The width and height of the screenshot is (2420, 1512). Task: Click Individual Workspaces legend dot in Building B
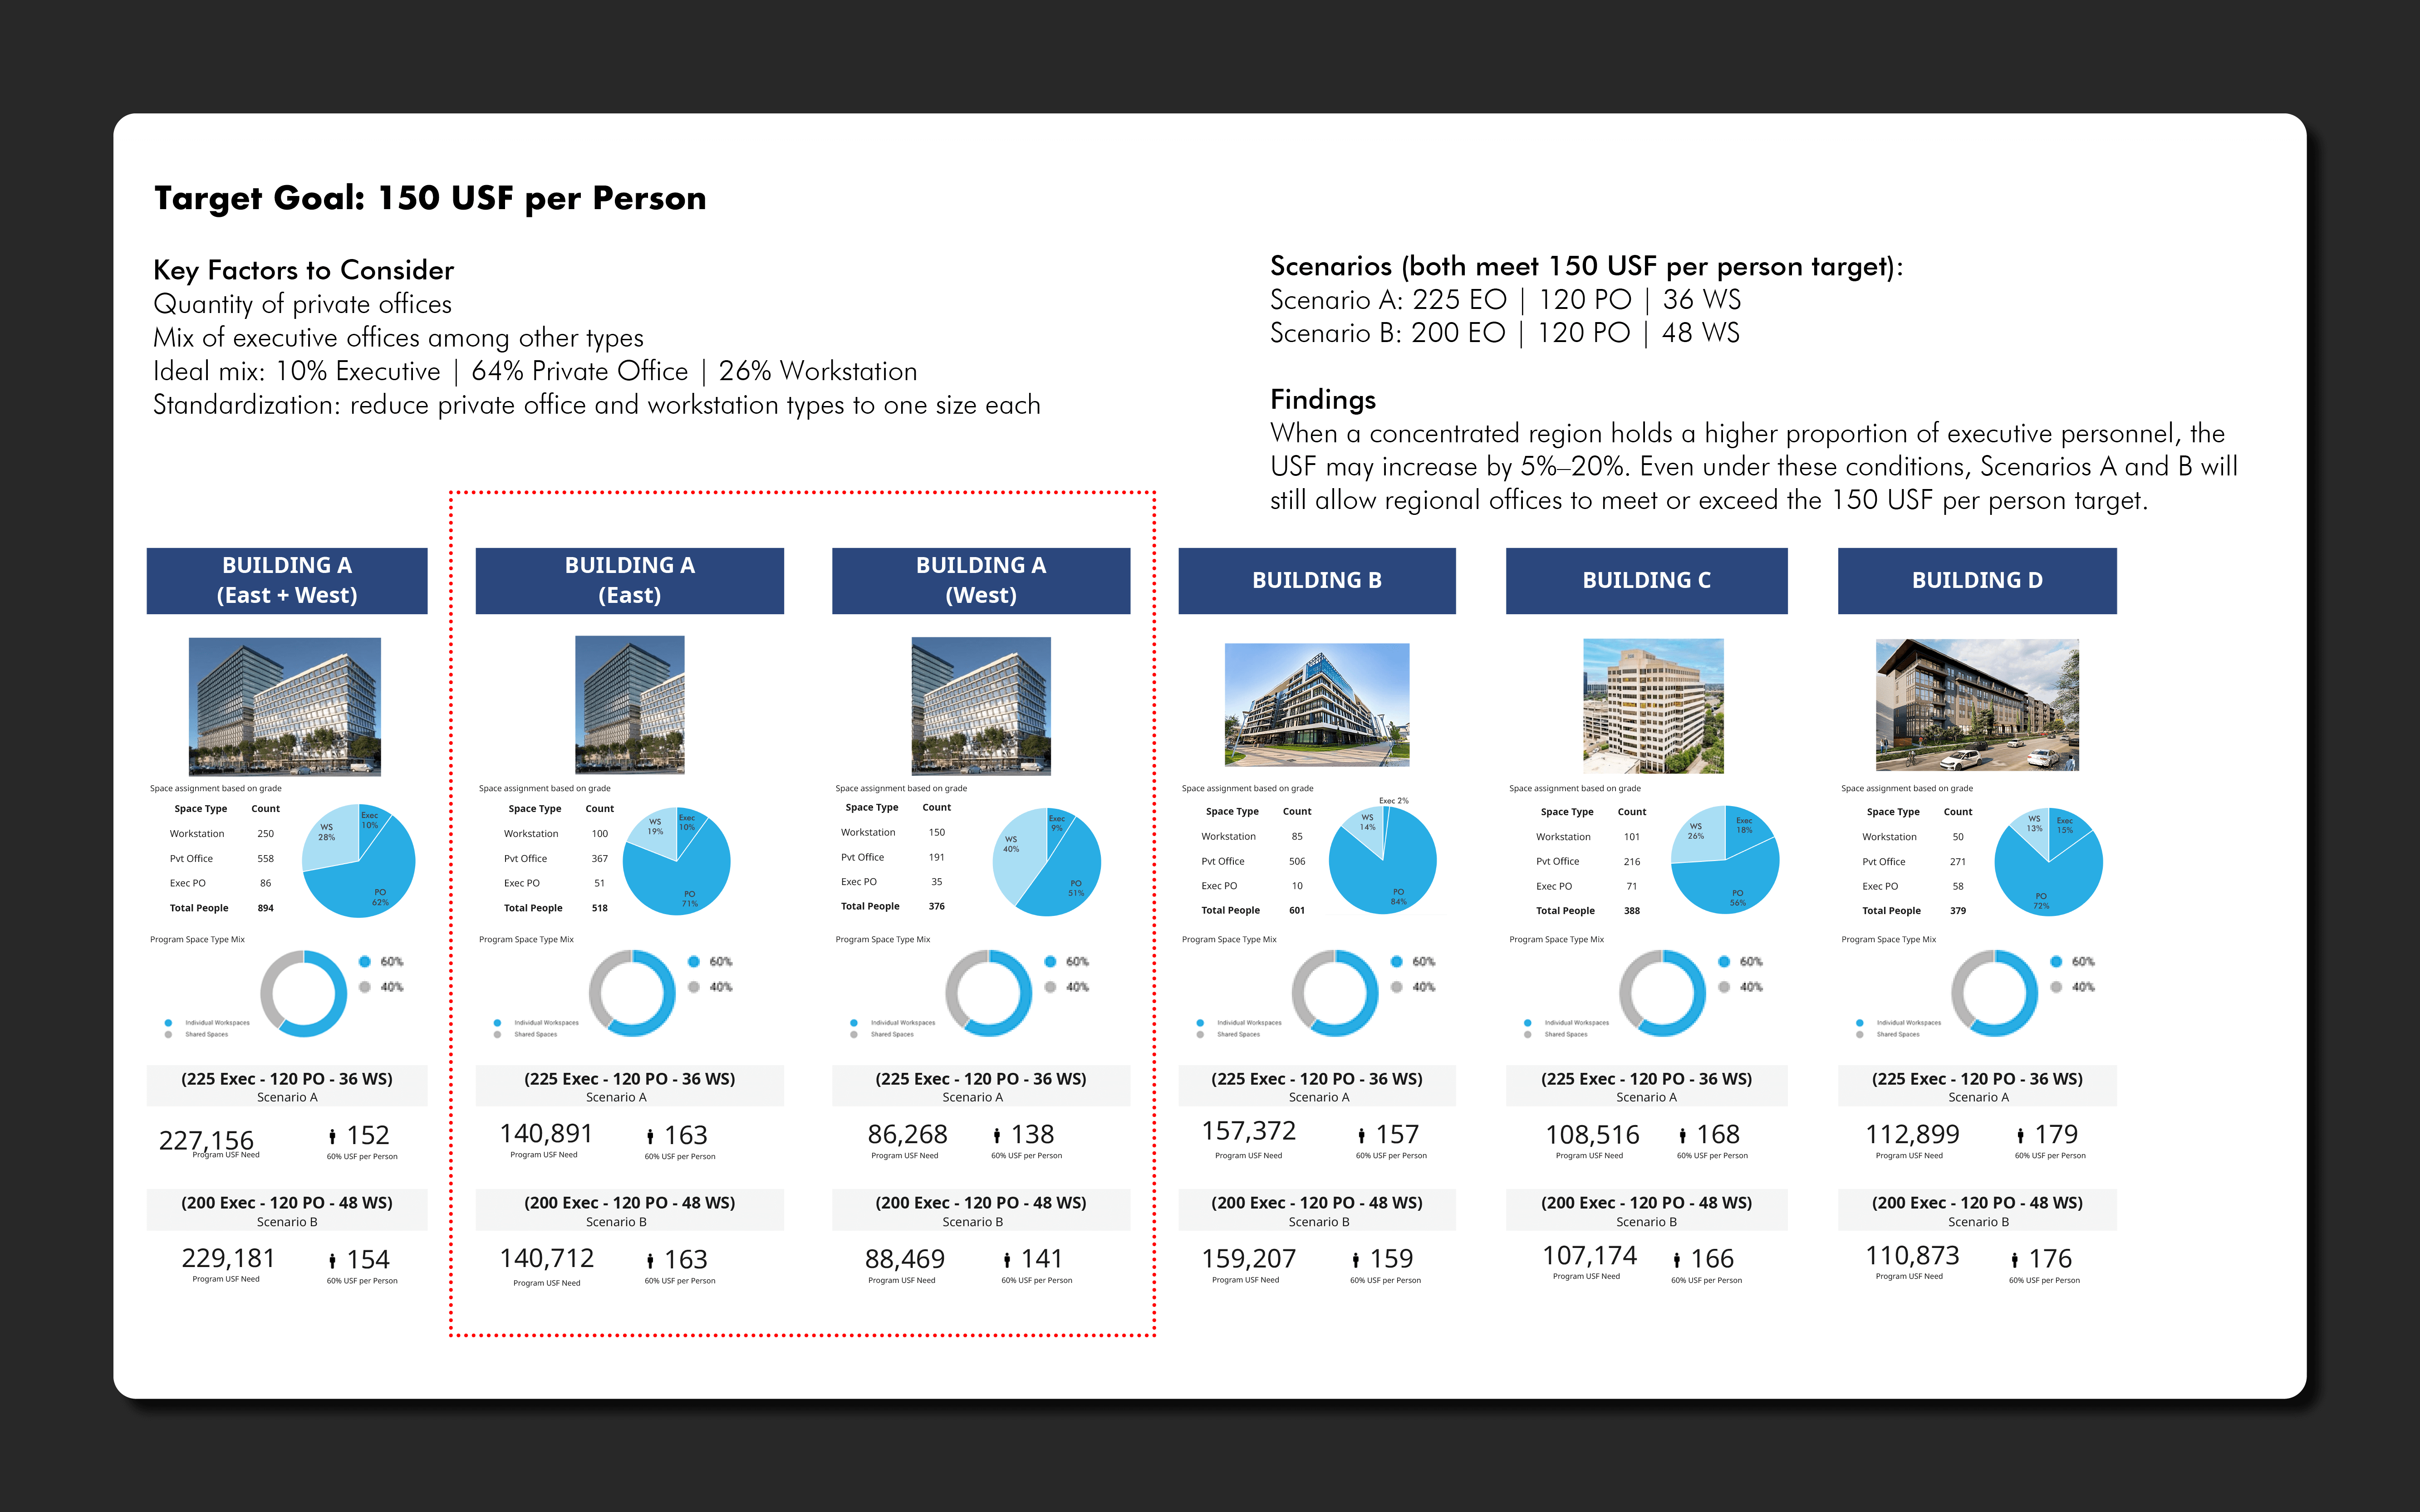point(1200,1023)
